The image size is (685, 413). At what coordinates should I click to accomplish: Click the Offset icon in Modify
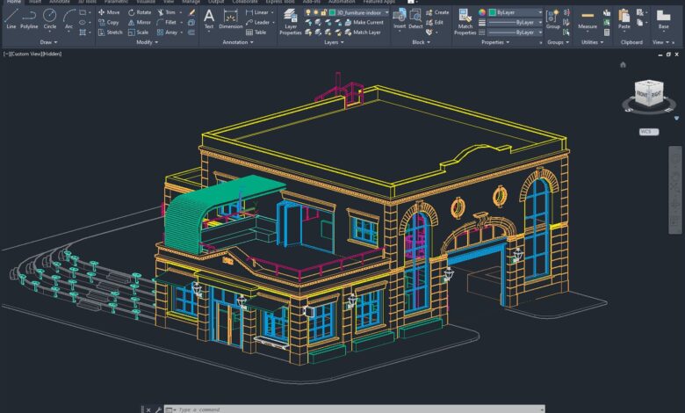191,33
